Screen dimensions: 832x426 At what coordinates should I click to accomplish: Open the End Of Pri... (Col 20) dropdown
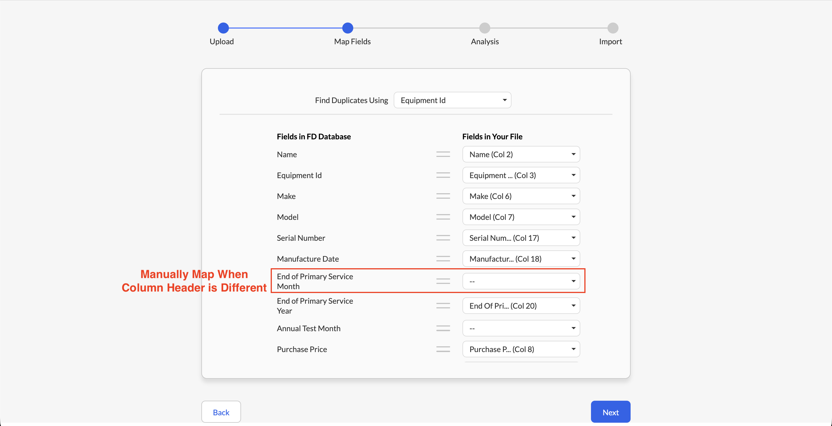tap(521, 306)
